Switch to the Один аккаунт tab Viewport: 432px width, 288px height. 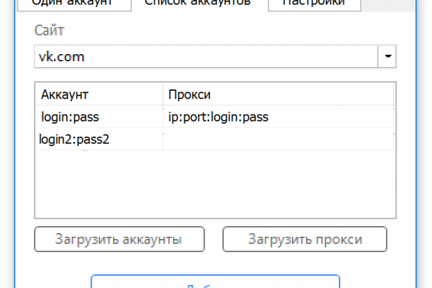[74, 4]
